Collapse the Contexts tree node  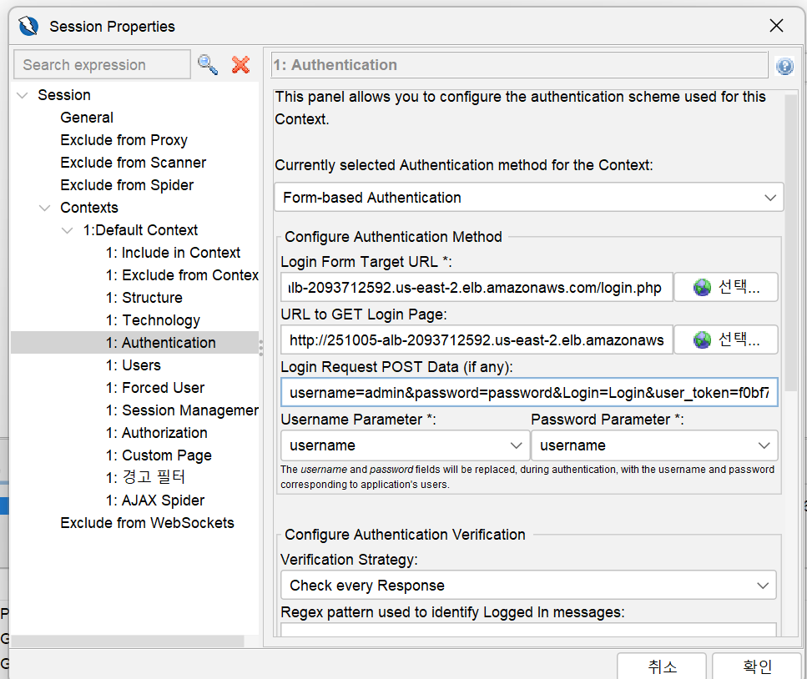click(45, 208)
